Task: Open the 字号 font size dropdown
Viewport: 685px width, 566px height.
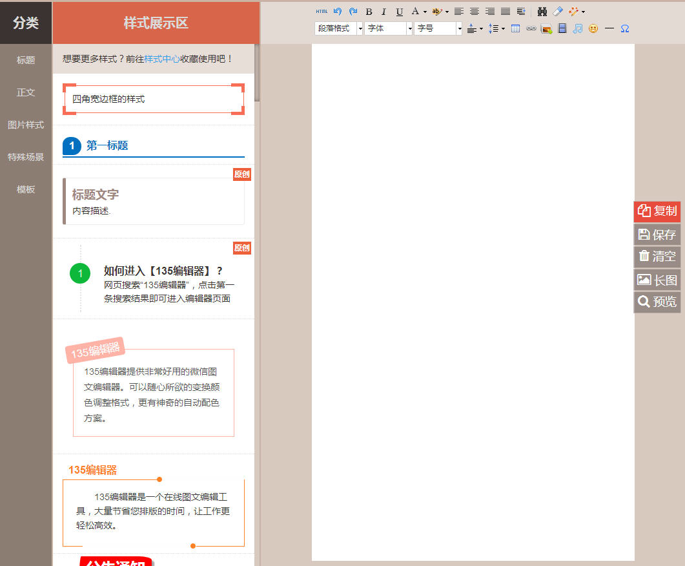Action: click(x=438, y=28)
